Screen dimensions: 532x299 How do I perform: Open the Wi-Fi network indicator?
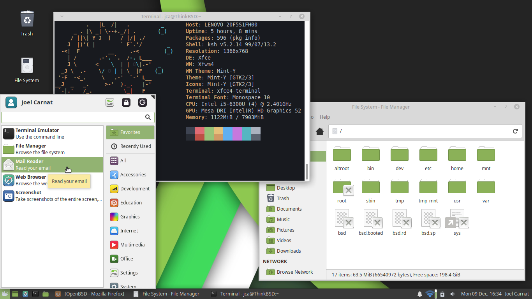[430, 294]
